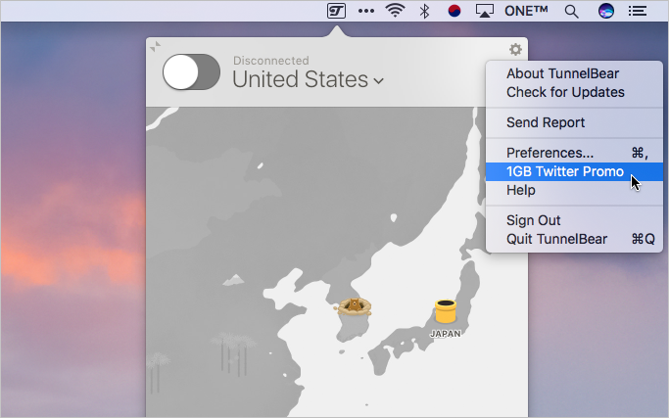The width and height of the screenshot is (669, 418).
Task: Click the three-dots menu bar icon
Action: point(366,11)
